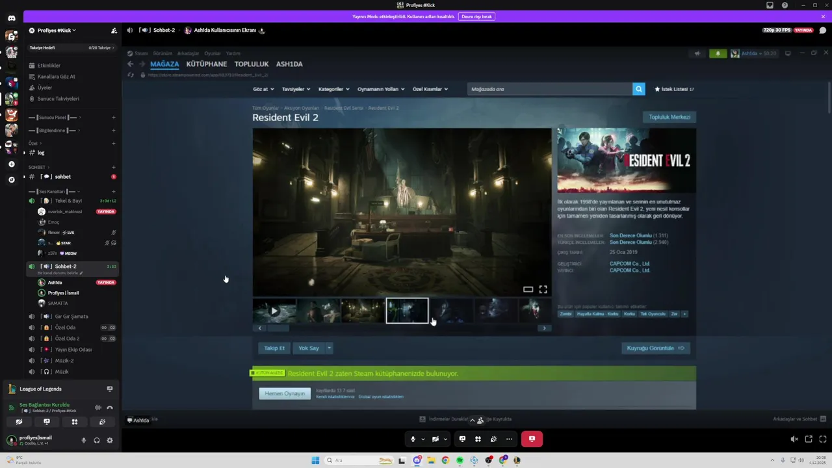The width and height of the screenshot is (832, 468).
Task: Toggle camera button in voice panel
Action: pos(19,422)
